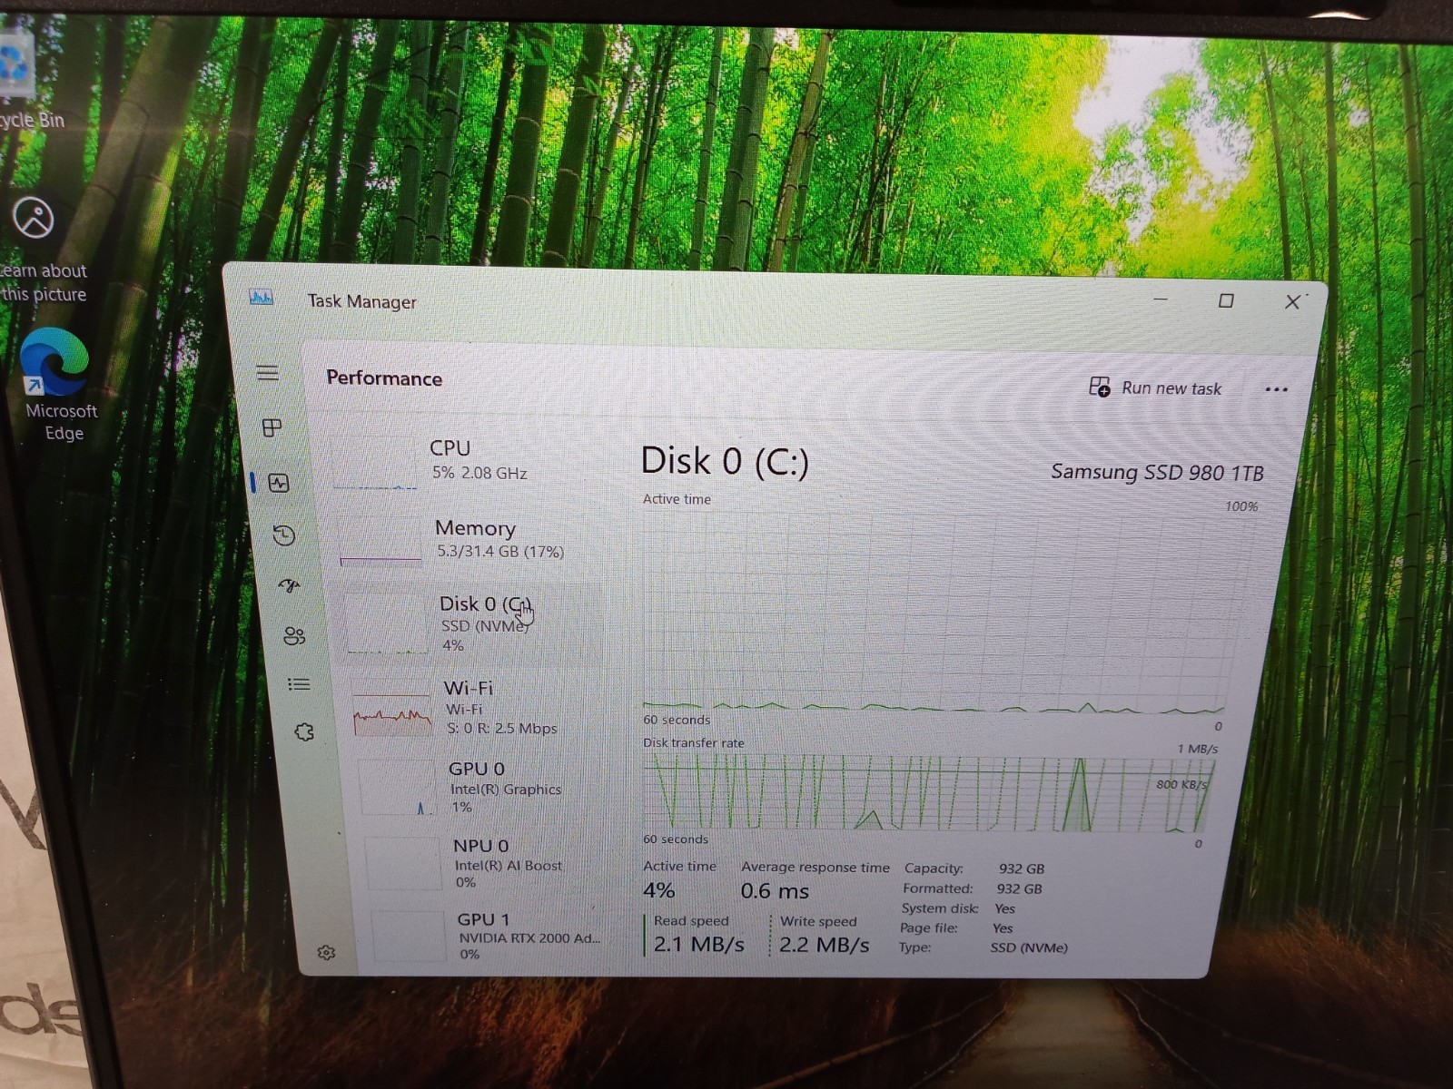1453x1089 pixels.
Task: Click the Samsung SSD 980 1TB label
Action: click(x=1157, y=472)
